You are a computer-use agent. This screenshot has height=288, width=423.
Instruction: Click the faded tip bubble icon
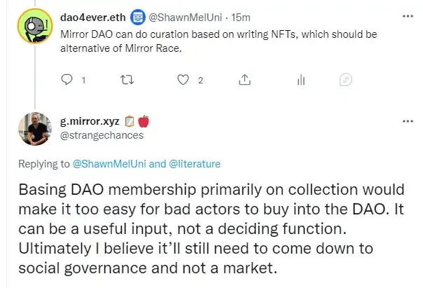(346, 80)
